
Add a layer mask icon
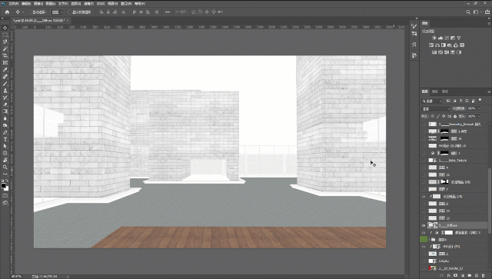456,275
